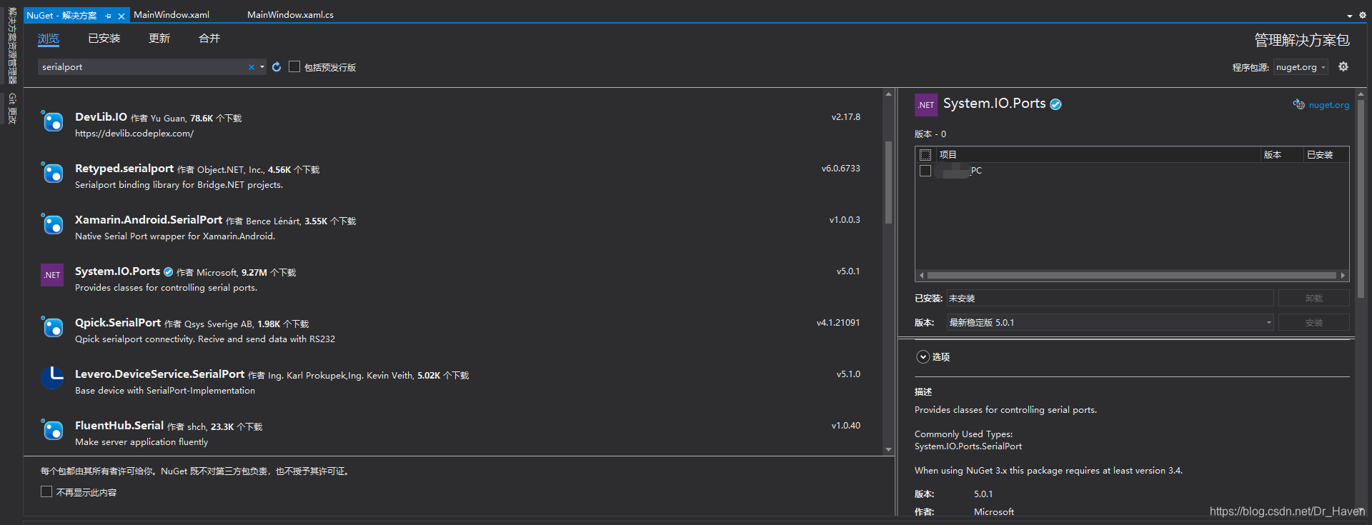Screen dimensions: 1372x525
Task: Click the details pane vertical scrollbar
Action: [1361, 199]
